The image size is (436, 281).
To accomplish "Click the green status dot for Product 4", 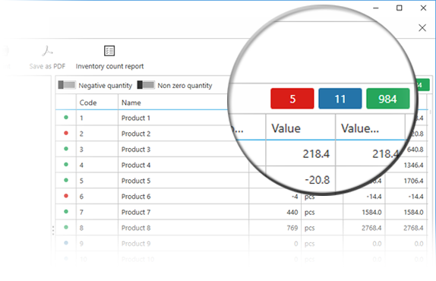I will [x=66, y=164].
